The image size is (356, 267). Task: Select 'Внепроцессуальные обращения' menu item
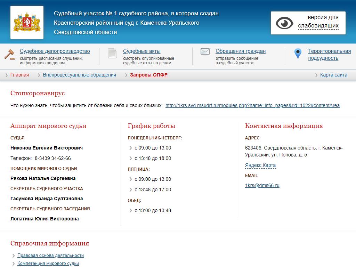click(79, 75)
